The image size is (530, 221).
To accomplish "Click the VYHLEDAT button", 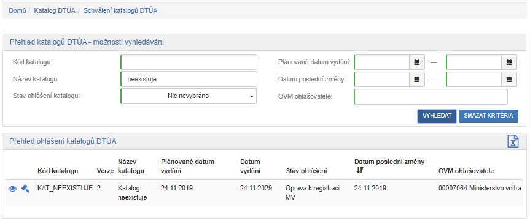I will [x=437, y=116].
